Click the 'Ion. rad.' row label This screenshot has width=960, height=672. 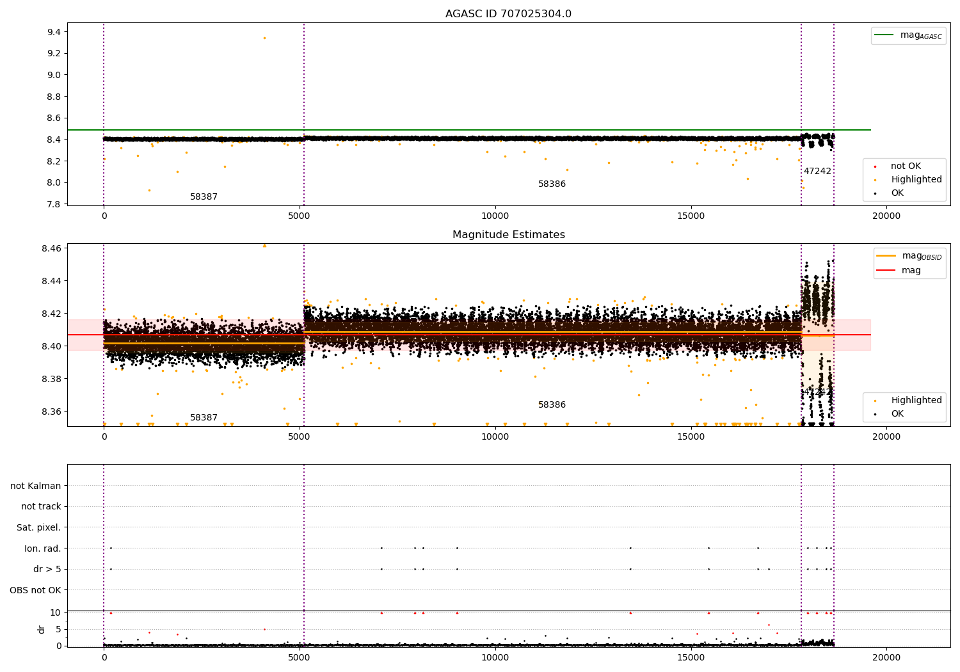43,548
